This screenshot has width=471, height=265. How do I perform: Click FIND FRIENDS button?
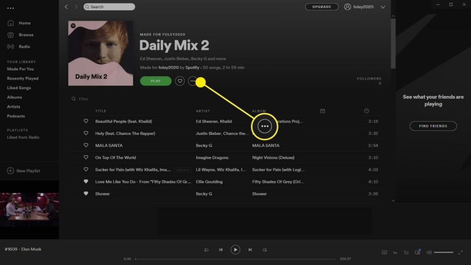[x=433, y=126]
